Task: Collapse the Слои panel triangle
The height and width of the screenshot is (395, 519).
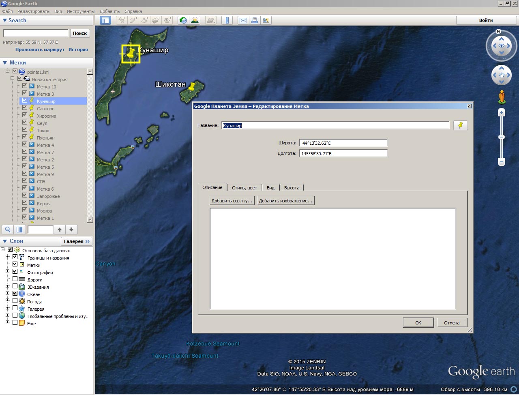Action: (5, 241)
